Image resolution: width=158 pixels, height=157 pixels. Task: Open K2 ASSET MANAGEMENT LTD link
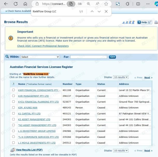pyautogui.click(x=34, y=119)
